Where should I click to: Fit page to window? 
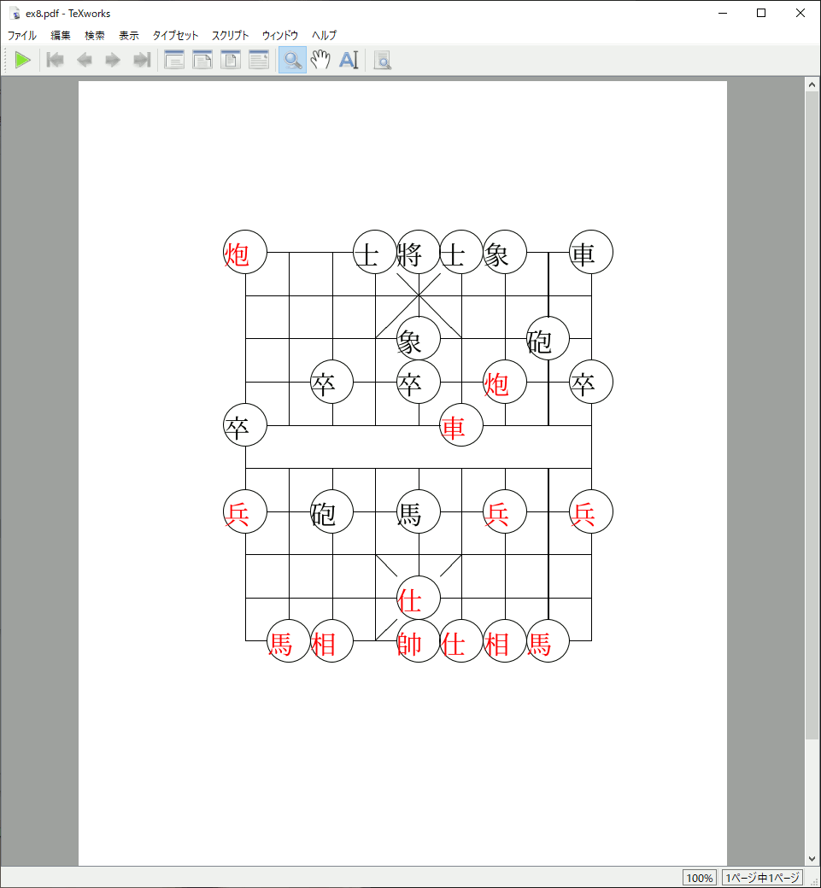coord(231,60)
